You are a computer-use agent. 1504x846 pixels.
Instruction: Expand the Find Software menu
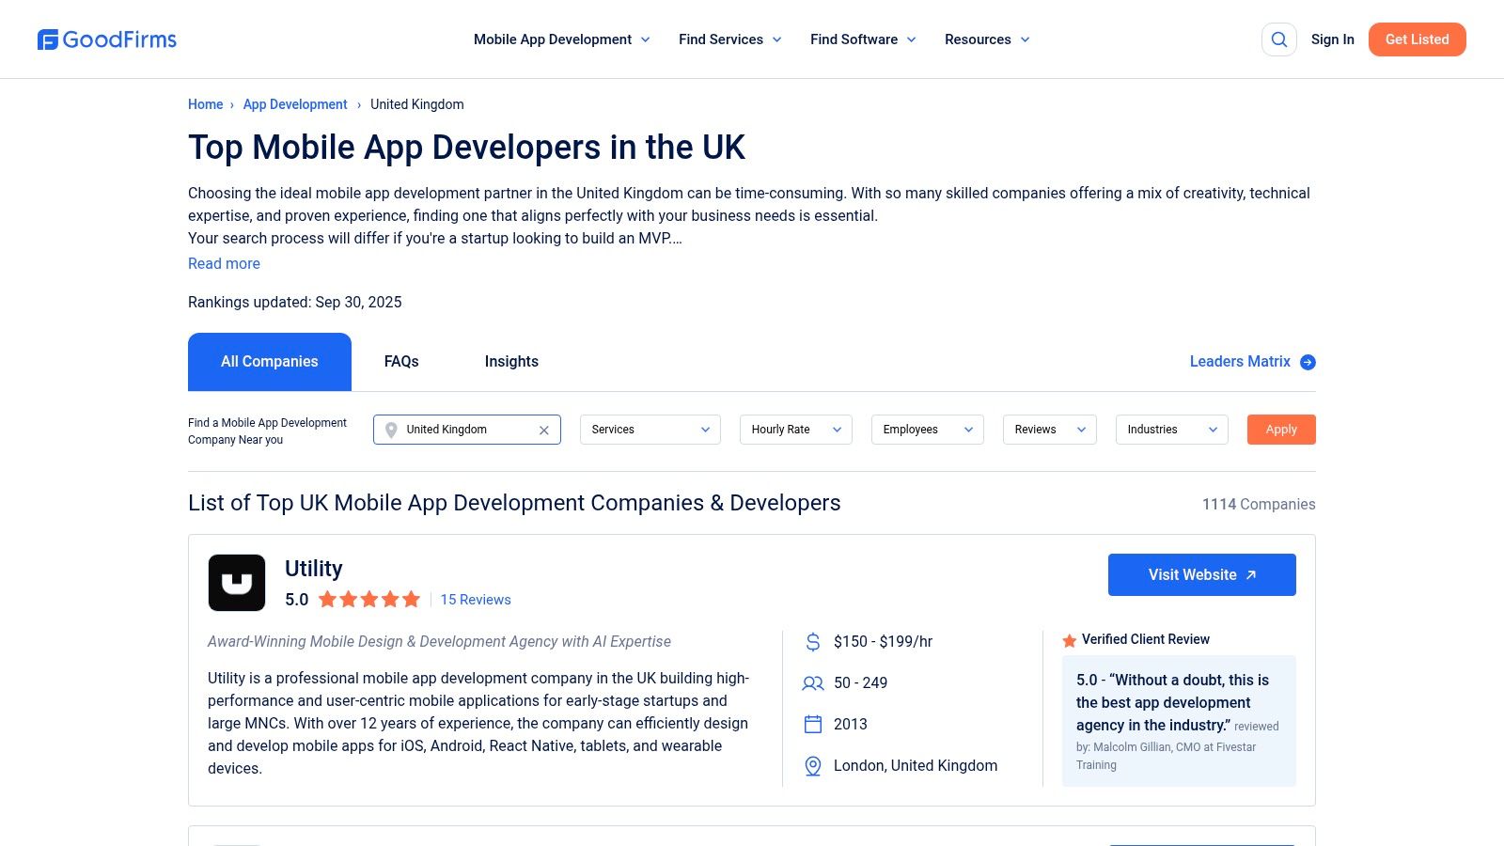[x=863, y=39]
